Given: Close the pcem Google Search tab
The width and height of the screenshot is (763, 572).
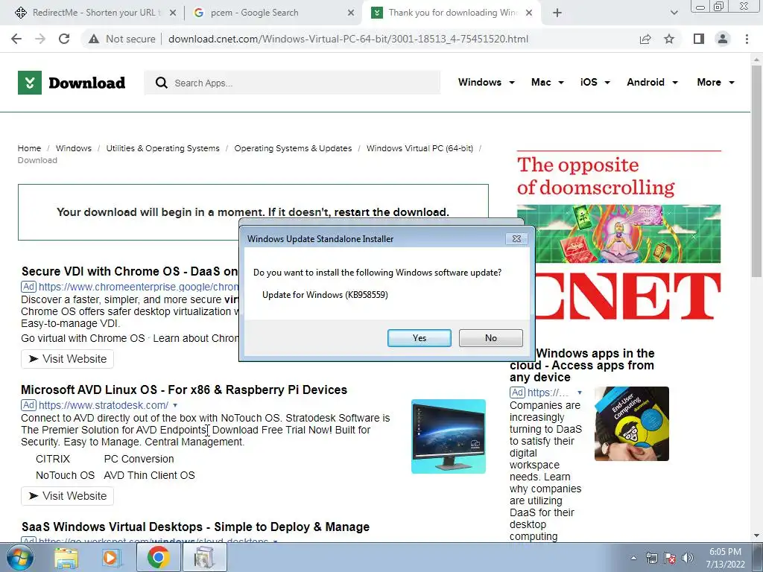Looking at the screenshot, I should point(351,13).
